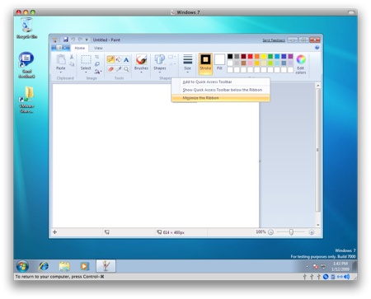The image size is (371, 299).
Task: Click the zoom in plus button
Action: tap(312, 232)
